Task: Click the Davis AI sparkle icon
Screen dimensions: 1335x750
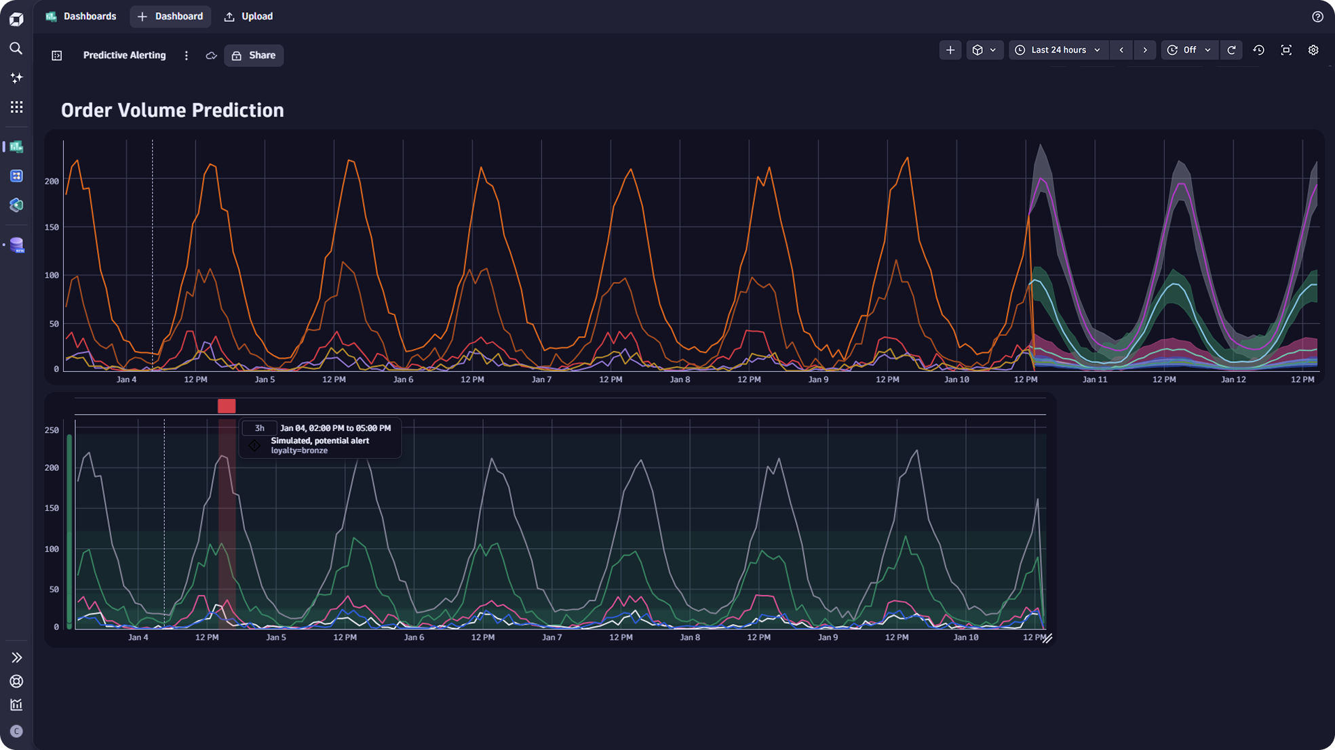Action: pos(16,78)
